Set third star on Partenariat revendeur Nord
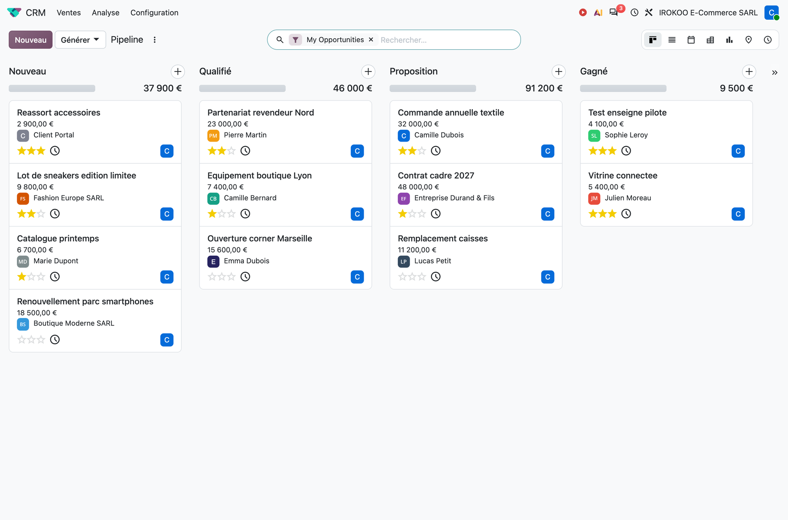 click(231, 151)
